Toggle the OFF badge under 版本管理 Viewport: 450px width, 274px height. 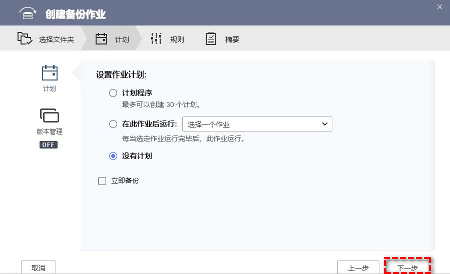(49, 144)
